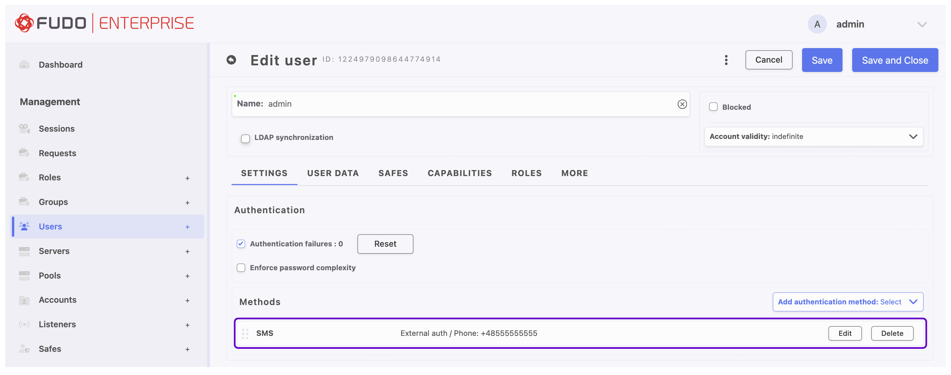Viewport: 951px width, 375px height.
Task: Grab the SMS row drag handle
Action: pyautogui.click(x=245, y=333)
